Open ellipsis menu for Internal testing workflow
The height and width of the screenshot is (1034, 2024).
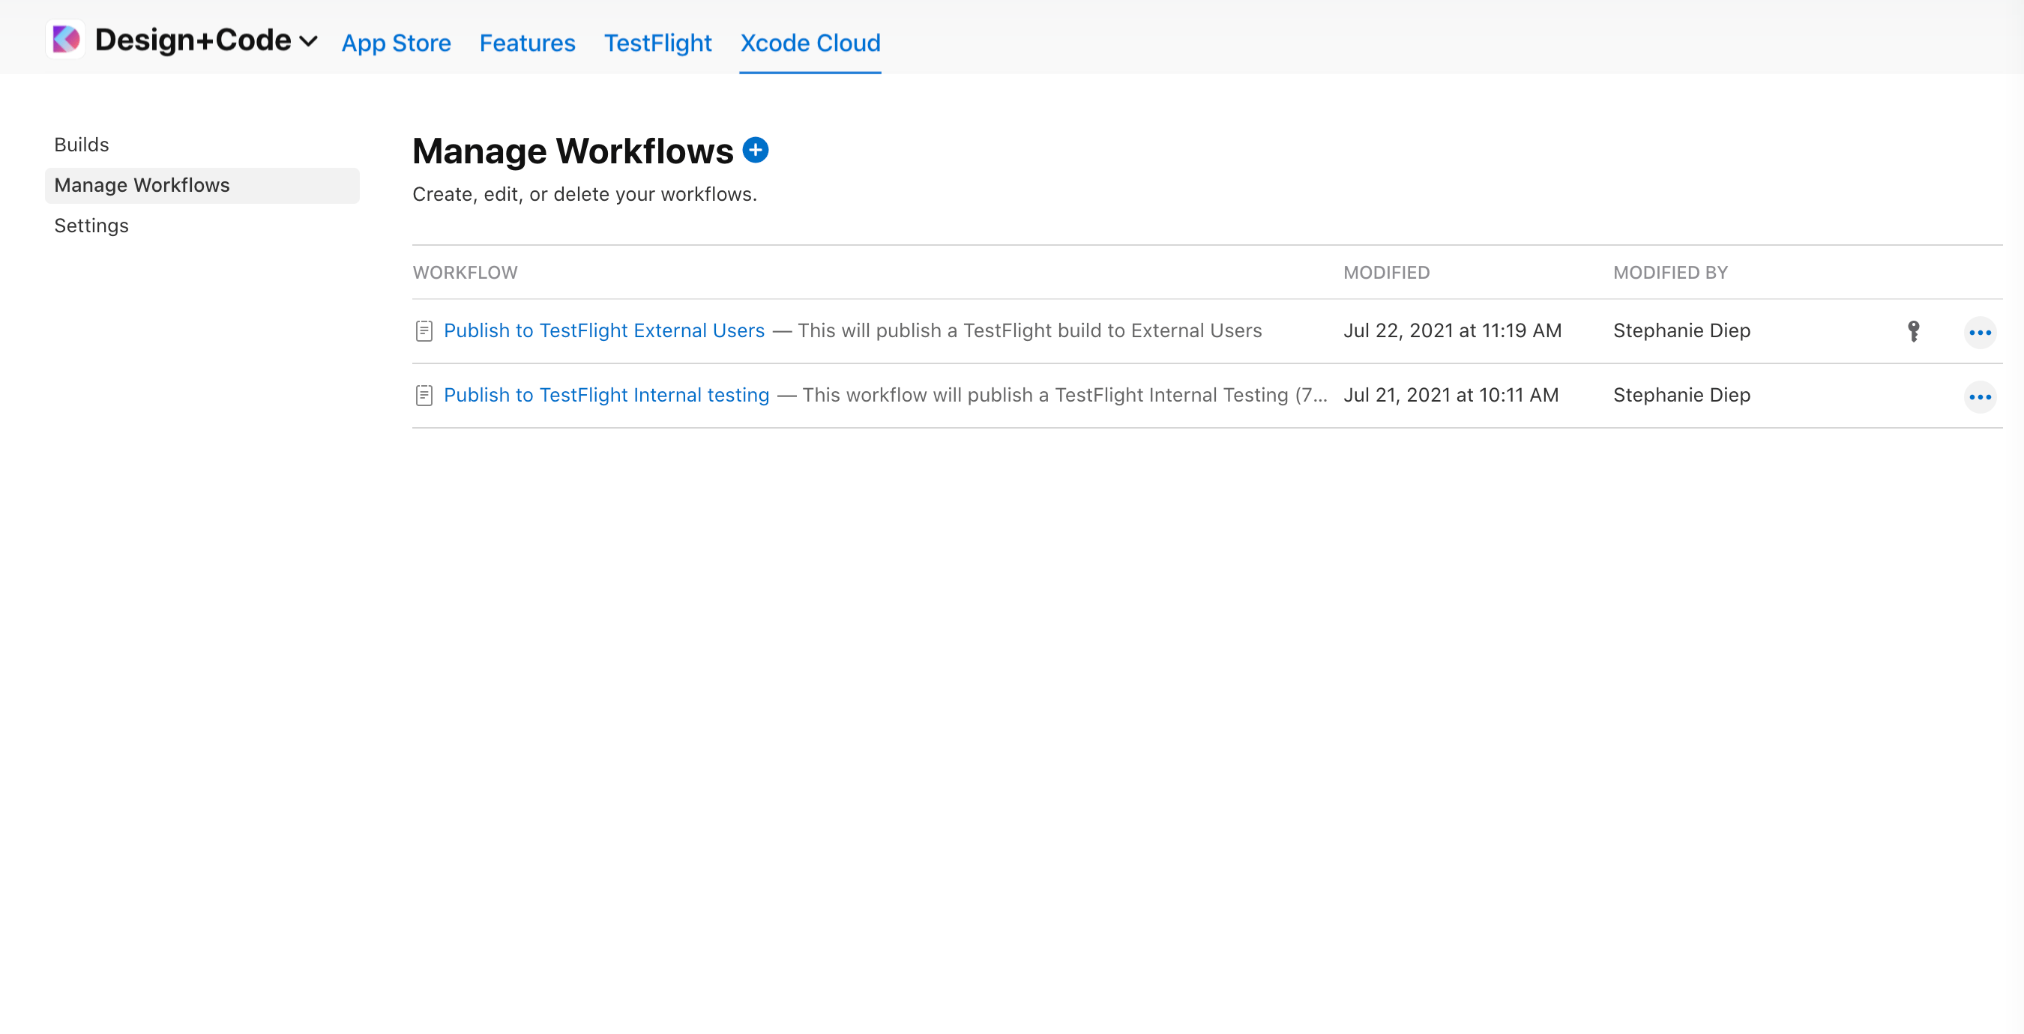point(1979,397)
